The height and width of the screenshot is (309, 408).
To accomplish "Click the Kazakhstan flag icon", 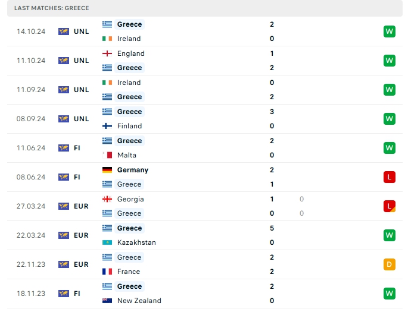I will (107, 242).
